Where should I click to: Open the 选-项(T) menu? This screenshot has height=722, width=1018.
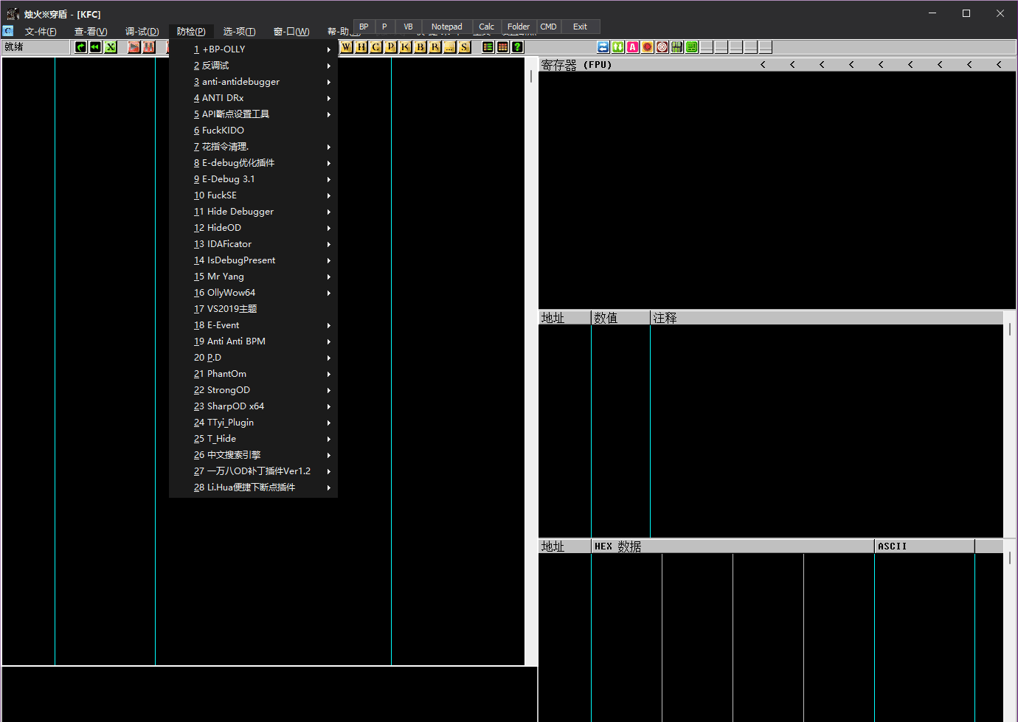(239, 32)
